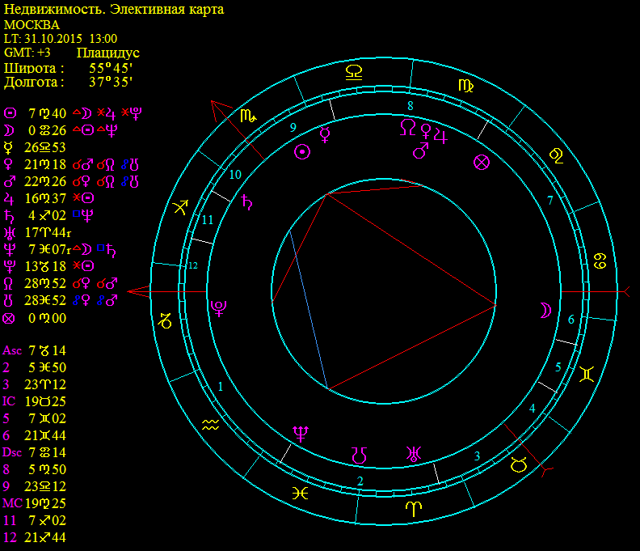Screen dimensions: 640x551
Task: Click the house 12 cusp row 21 Sagittarius 44
Action: [x=34, y=537]
